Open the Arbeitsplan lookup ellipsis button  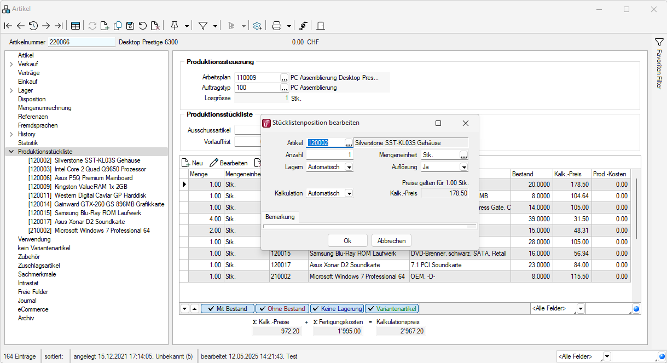[x=285, y=78]
